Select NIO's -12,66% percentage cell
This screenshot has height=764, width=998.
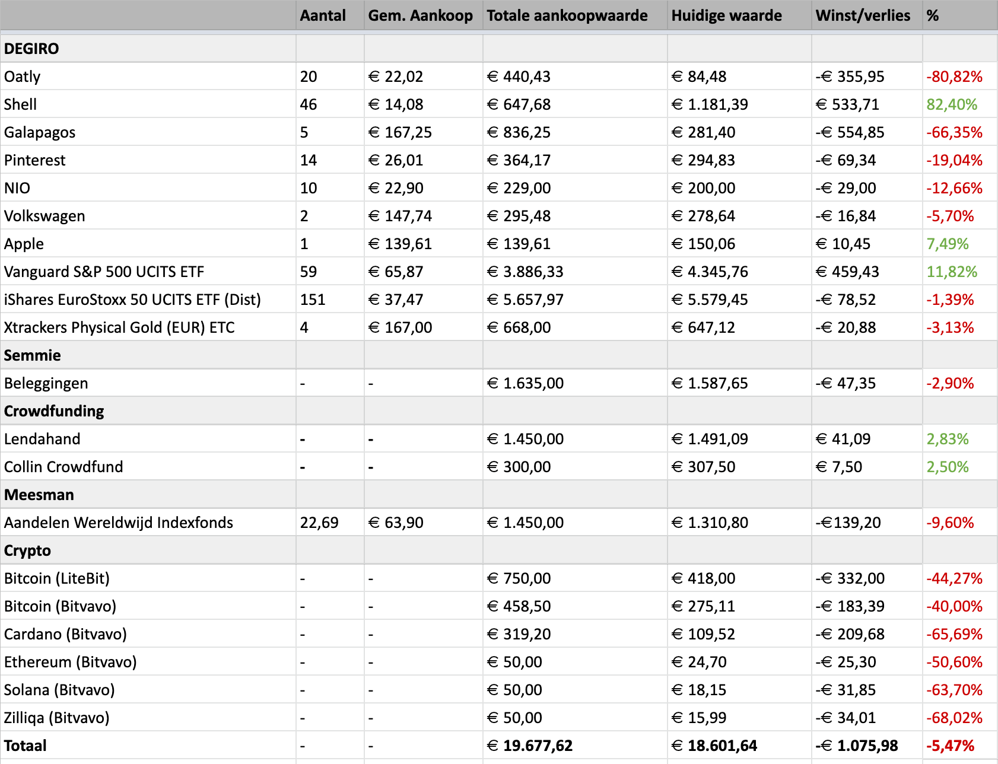960,188
